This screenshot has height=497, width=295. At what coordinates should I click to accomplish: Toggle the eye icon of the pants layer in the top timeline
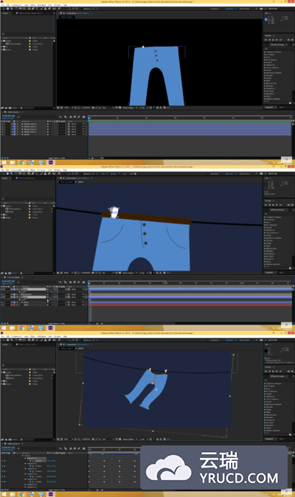pyautogui.click(x=2, y=134)
